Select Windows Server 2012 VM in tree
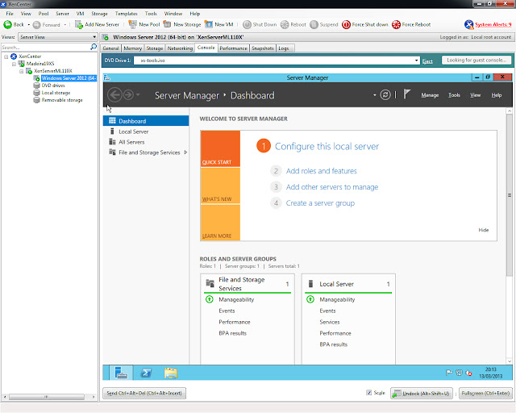516x413 pixels. click(69, 78)
